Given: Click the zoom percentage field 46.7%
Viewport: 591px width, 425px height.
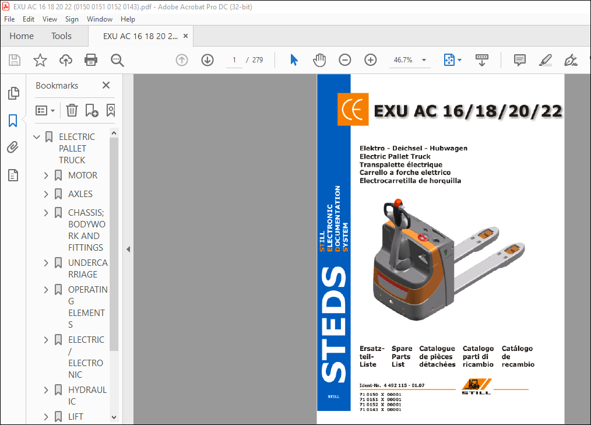Looking at the screenshot, I should 403,60.
